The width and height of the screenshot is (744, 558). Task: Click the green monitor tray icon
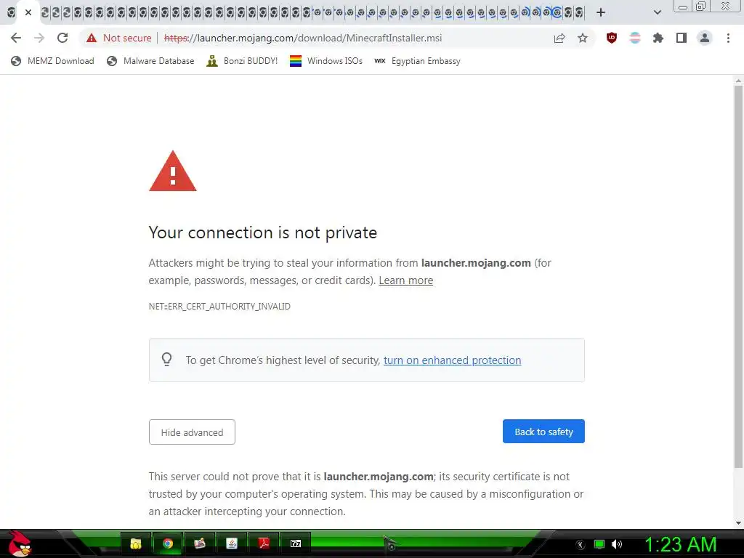(x=599, y=544)
